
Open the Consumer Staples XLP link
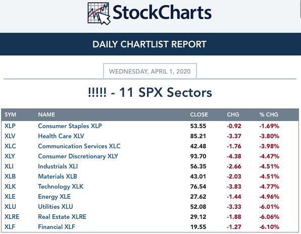click(70, 126)
